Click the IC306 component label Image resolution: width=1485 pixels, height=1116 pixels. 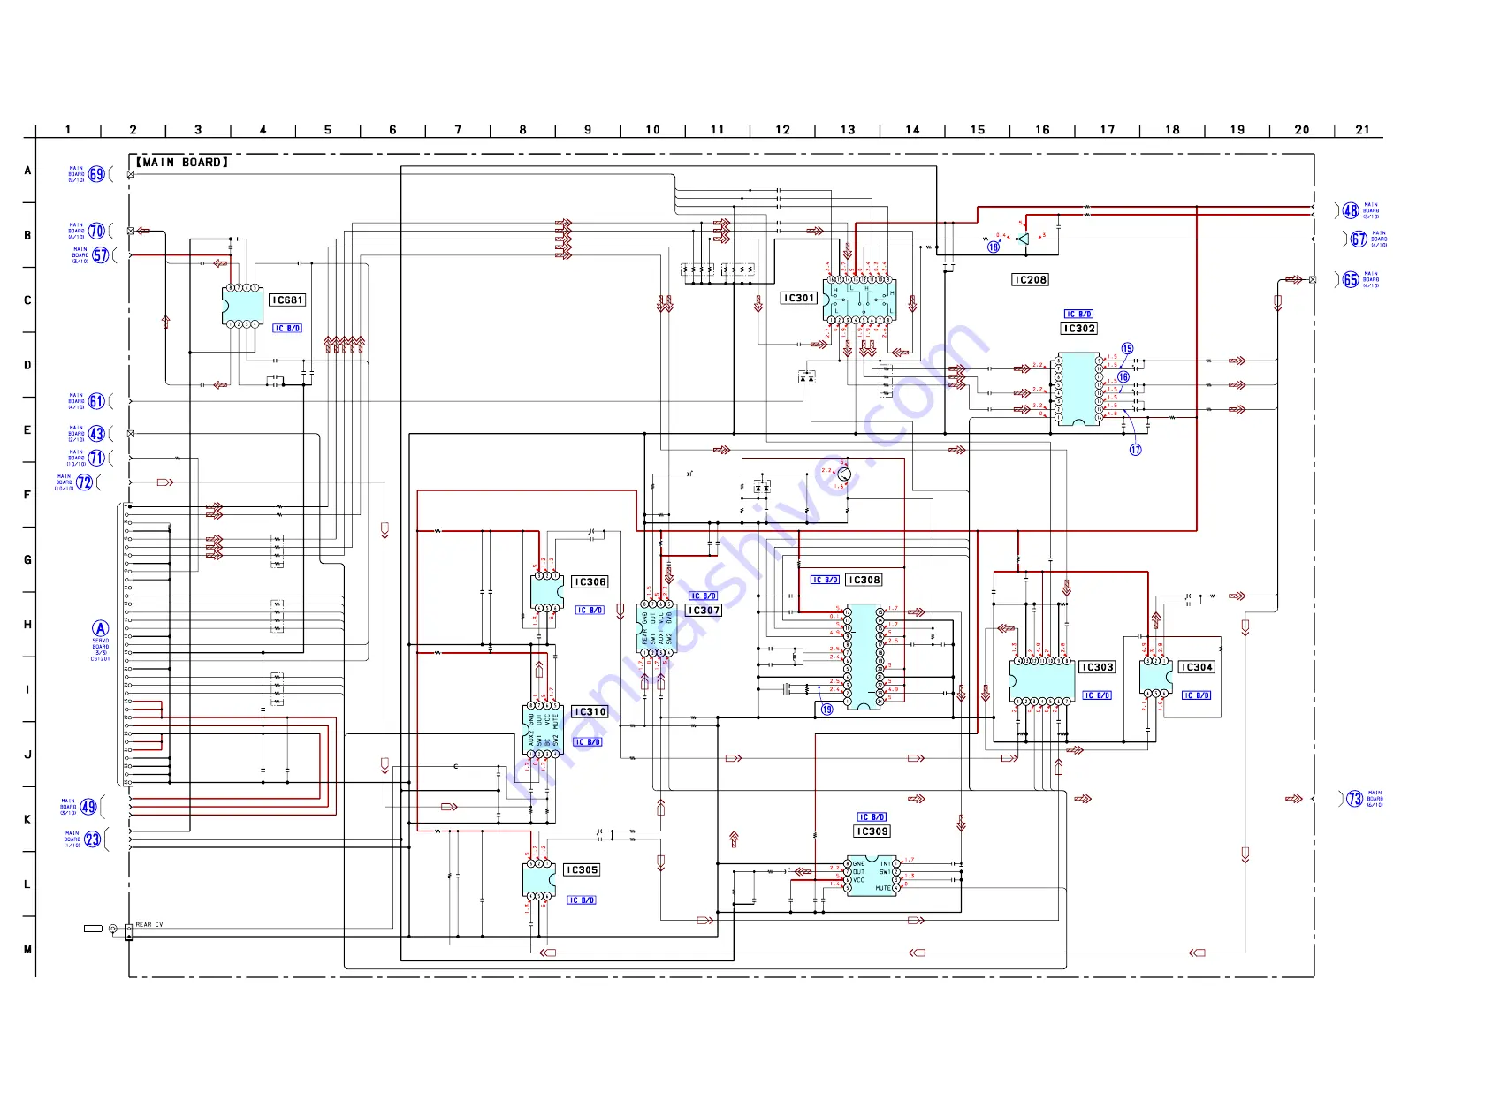[x=590, y=582]
